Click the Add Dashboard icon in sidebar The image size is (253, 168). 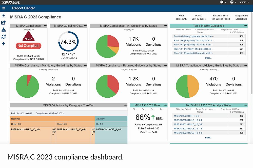point(4,16)
